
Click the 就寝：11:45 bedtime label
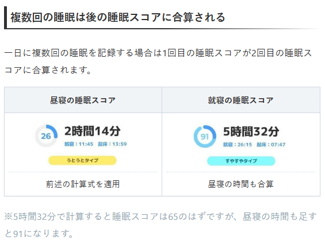79,144
